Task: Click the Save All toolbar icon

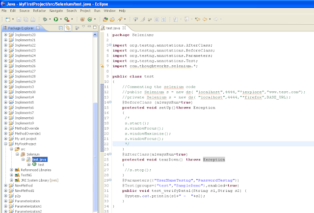Action: [x=26, y=19]
